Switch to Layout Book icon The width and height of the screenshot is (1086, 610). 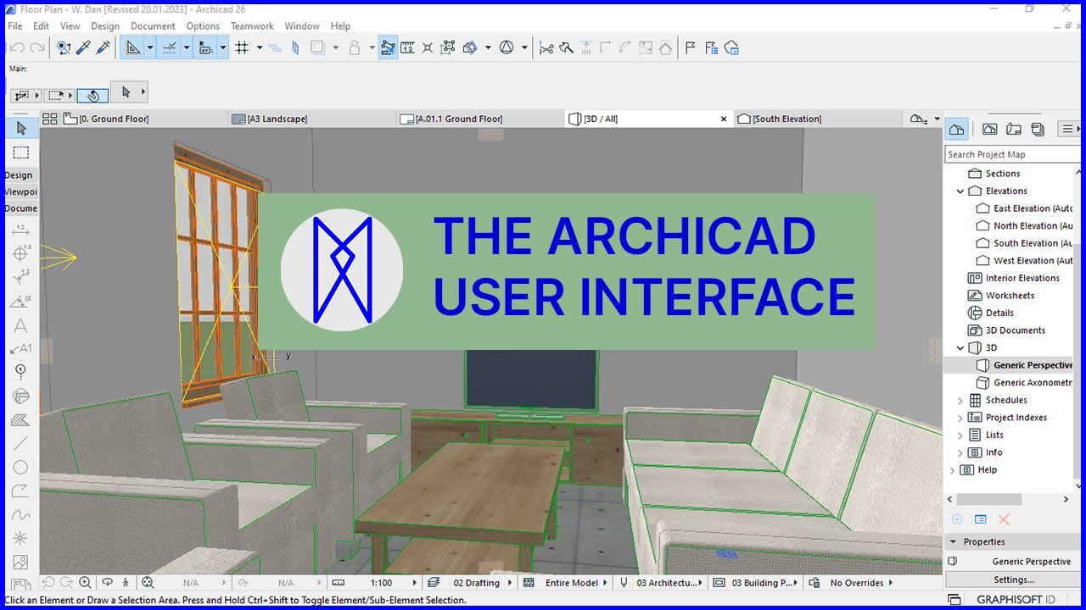(x=1014, y=129)
